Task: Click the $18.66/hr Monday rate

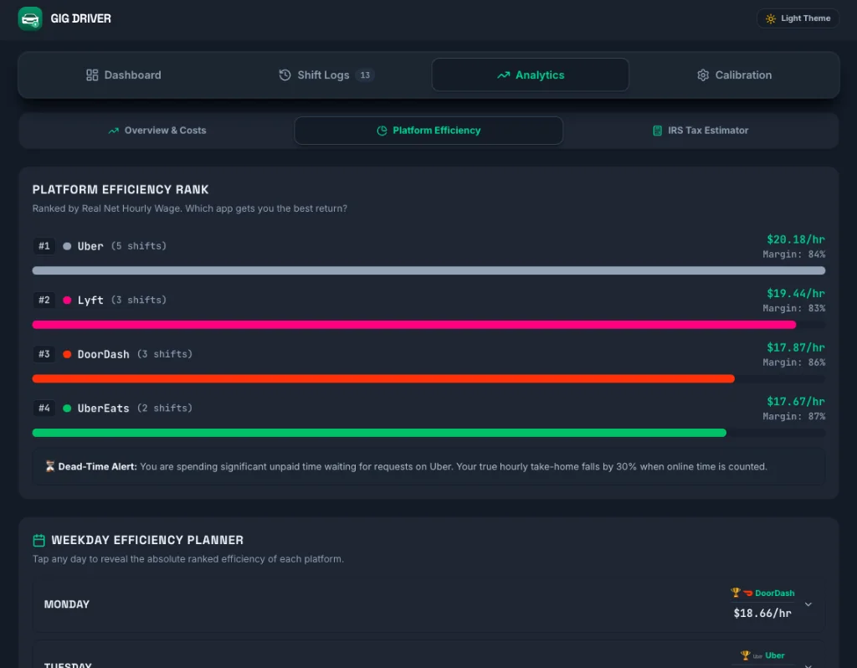Action: tap(762, 614)
